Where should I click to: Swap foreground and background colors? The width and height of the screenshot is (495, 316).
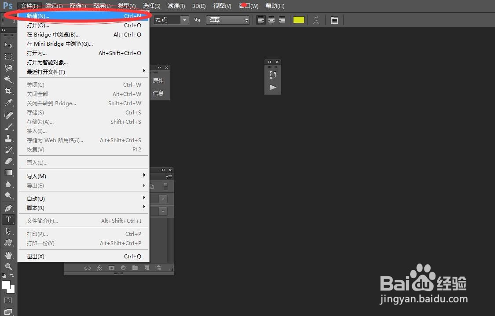(x=12, y=276)
